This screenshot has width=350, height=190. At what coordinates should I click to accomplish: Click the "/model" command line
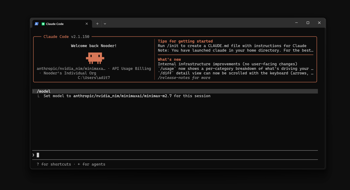(x=175, y=91)
